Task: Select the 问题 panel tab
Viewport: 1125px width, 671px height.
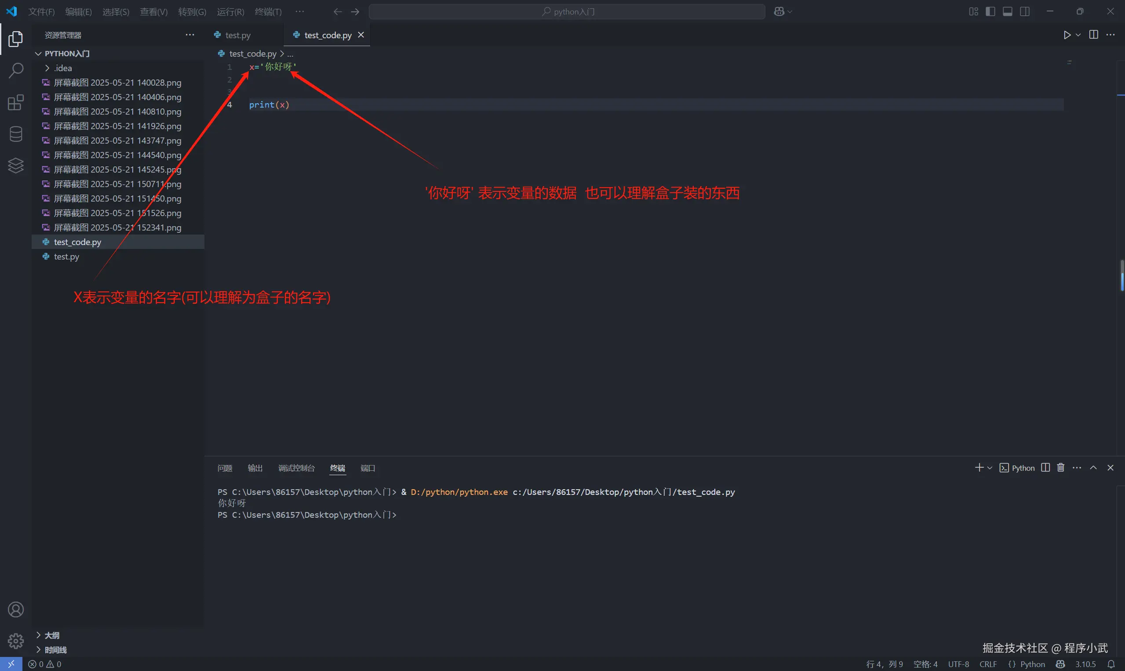Action: [x=225, y=468]
